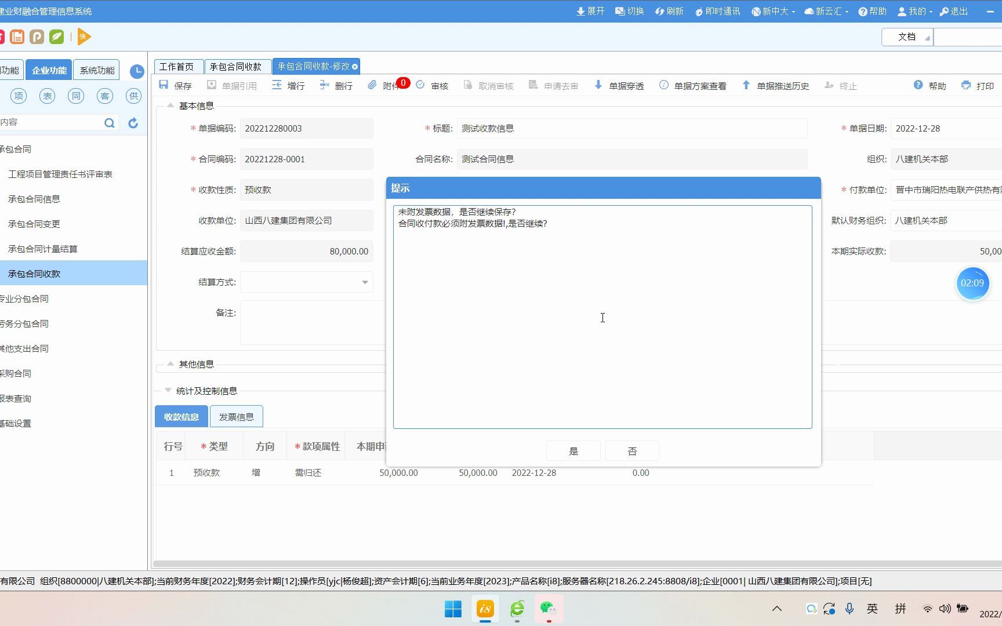Viewport: 1002px width, 626px height.
Task: Click the 单据引用 toolbar icon
Action: [212, 85]
